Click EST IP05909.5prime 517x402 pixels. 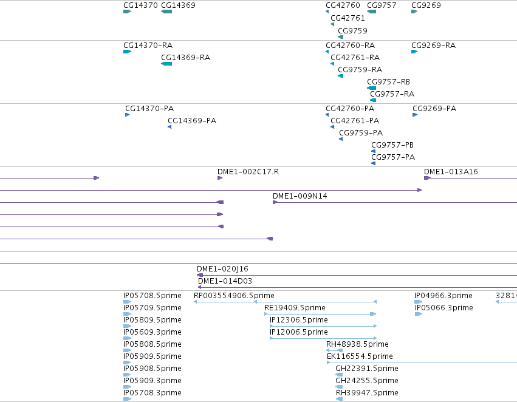click(152, 356)
